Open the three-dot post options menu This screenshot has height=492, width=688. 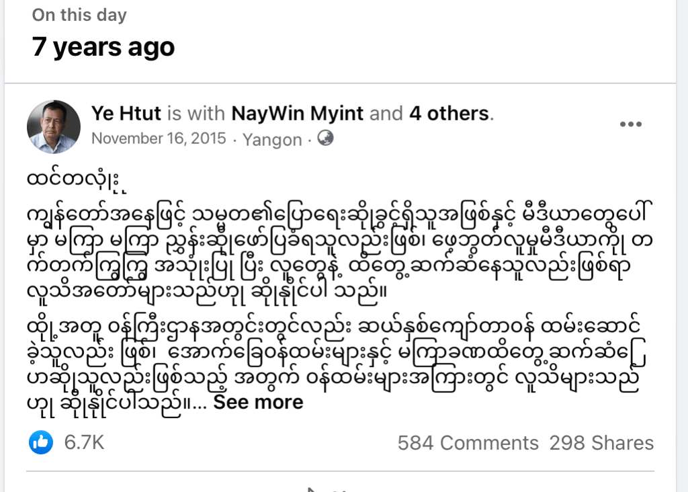coord(630,125)
